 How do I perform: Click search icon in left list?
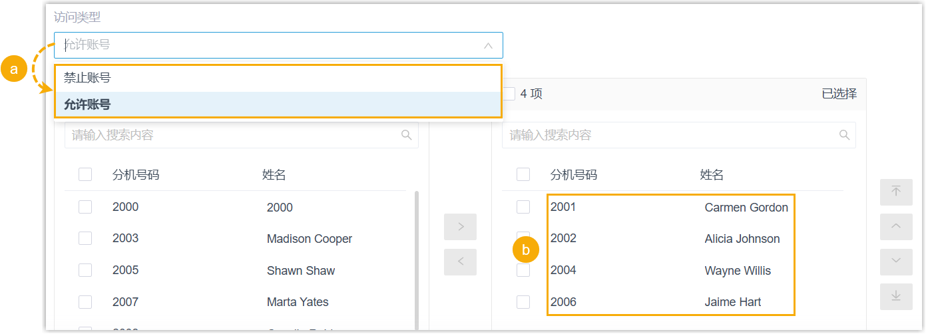pos(407,135)
